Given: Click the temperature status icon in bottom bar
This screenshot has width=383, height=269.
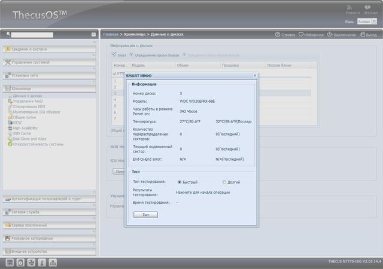Looking at the screenshot, I should pos(42,262).
